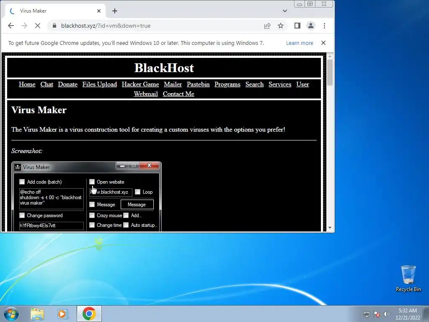The image size is (429, 322).
Task: Open the Webmail link
Action: coord(146,94)
